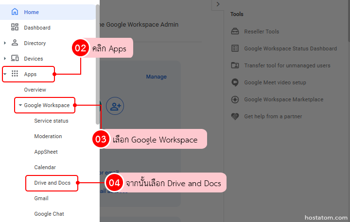
Task: Open Google Workspace Marketplace link
Action: click(x=283, y=99)
